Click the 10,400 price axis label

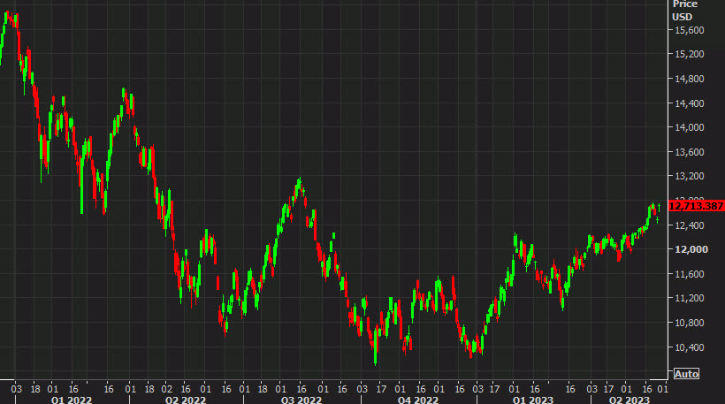point(690,347)
